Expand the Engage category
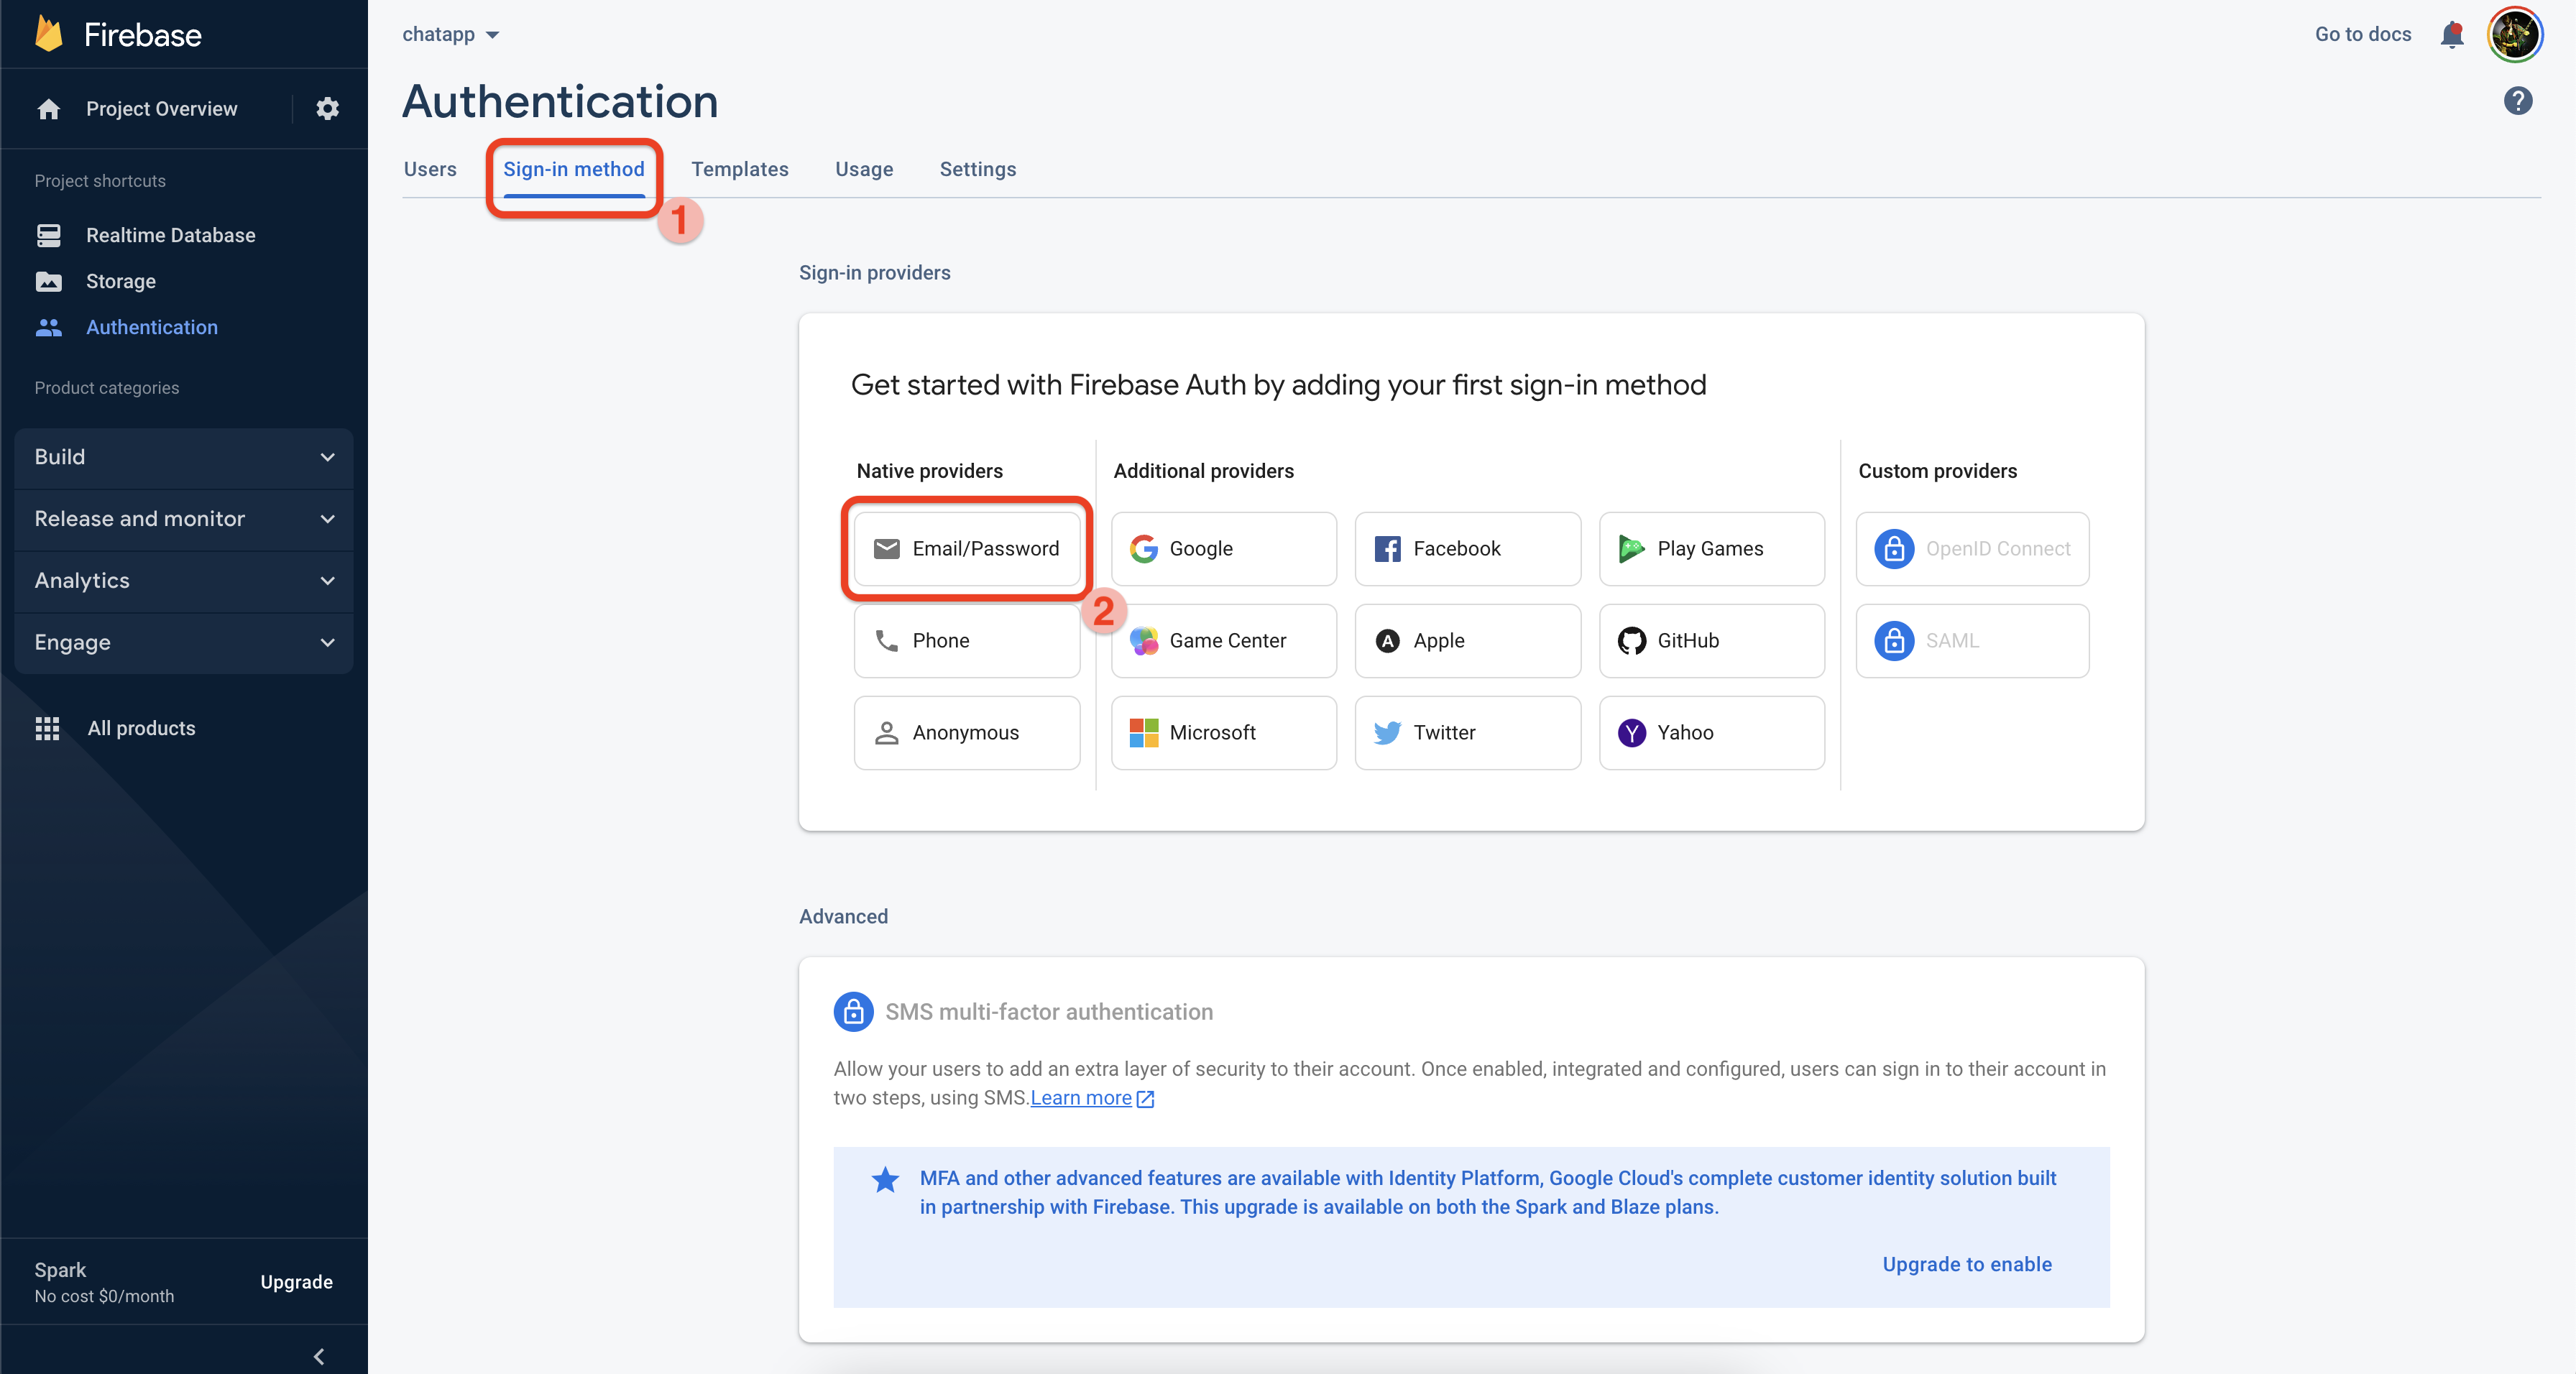Viewport: 2576px width, 1374px height. pos(184,642)
